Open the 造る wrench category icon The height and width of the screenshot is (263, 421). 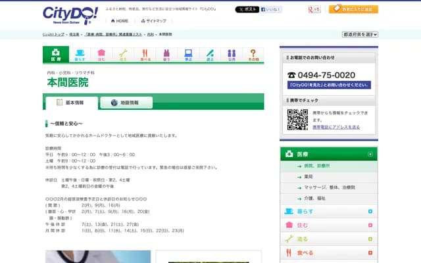[123, 55]
